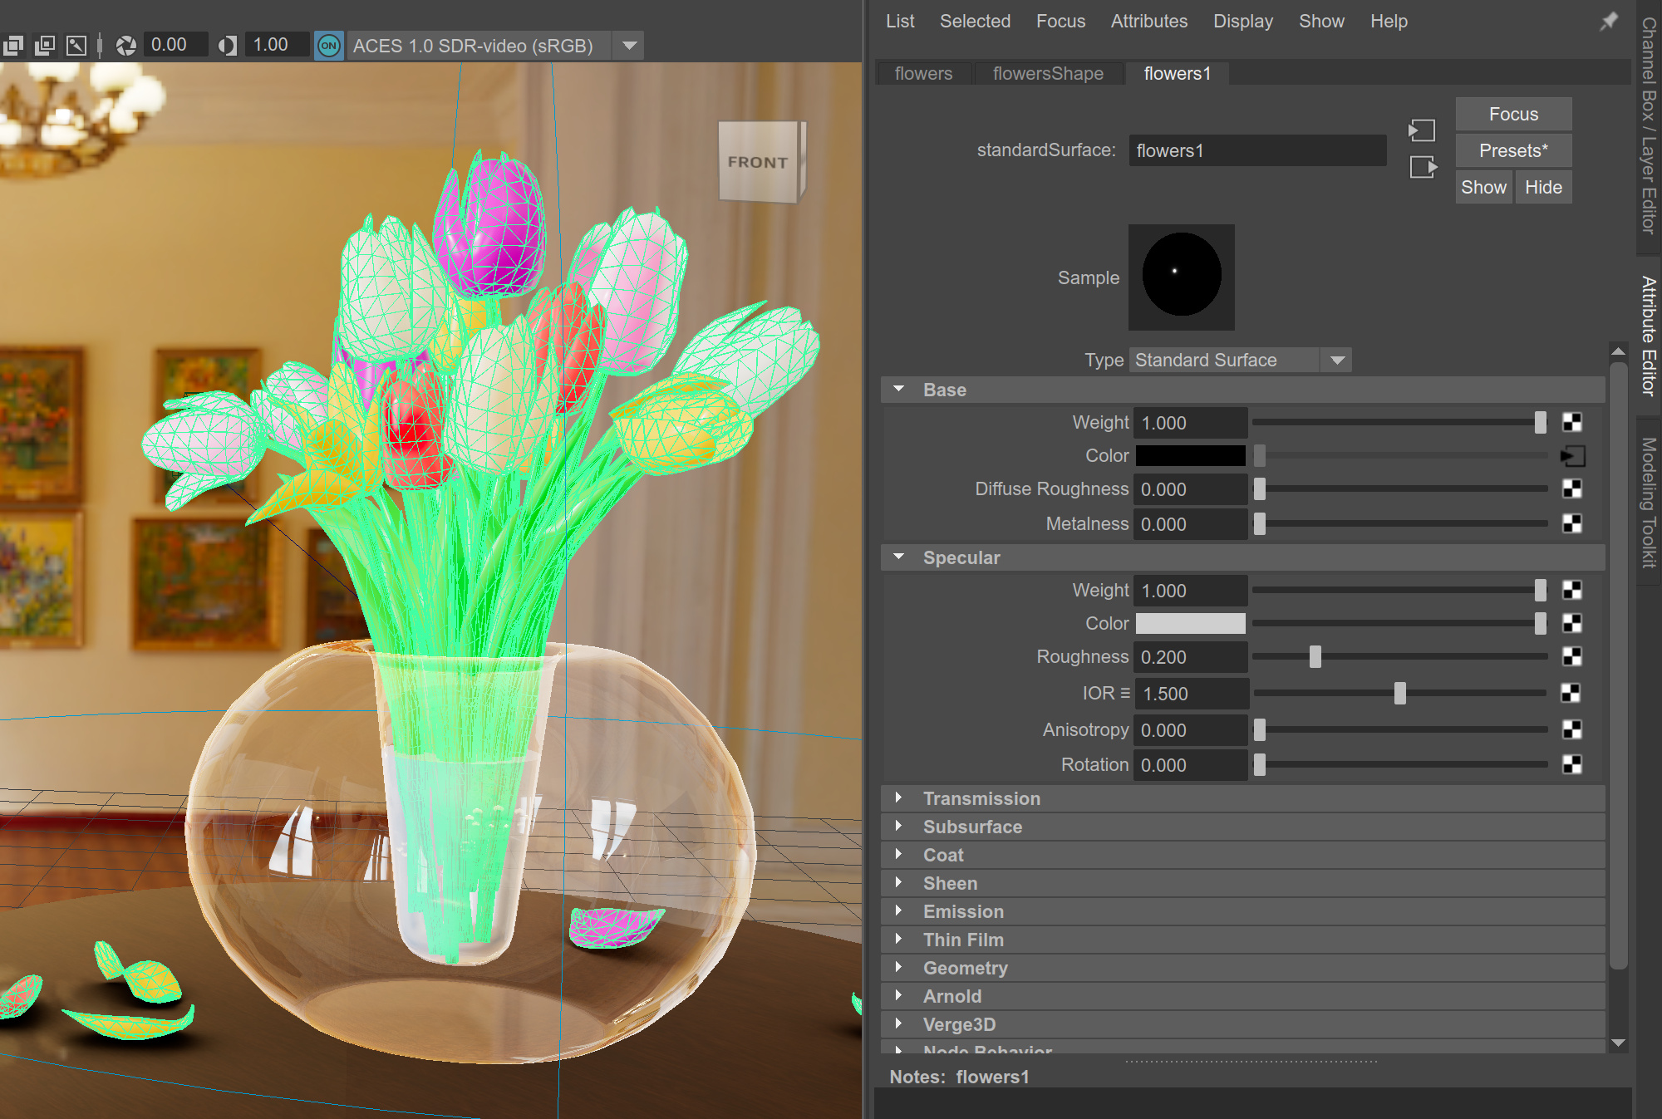Click the IOR presets list icon
Image resolution: width=1662 pixels, height=1119 pixels.
pos(1125,693)
